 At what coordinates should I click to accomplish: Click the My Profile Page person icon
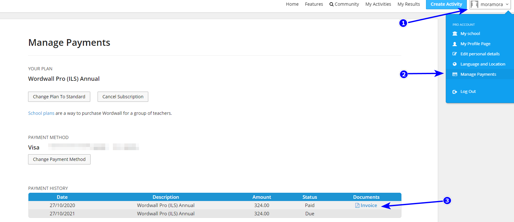[x=455, y=44]
